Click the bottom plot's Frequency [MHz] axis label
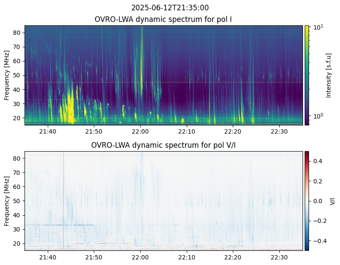Screen dimensions: 340x265 click(x=7, y=201)
